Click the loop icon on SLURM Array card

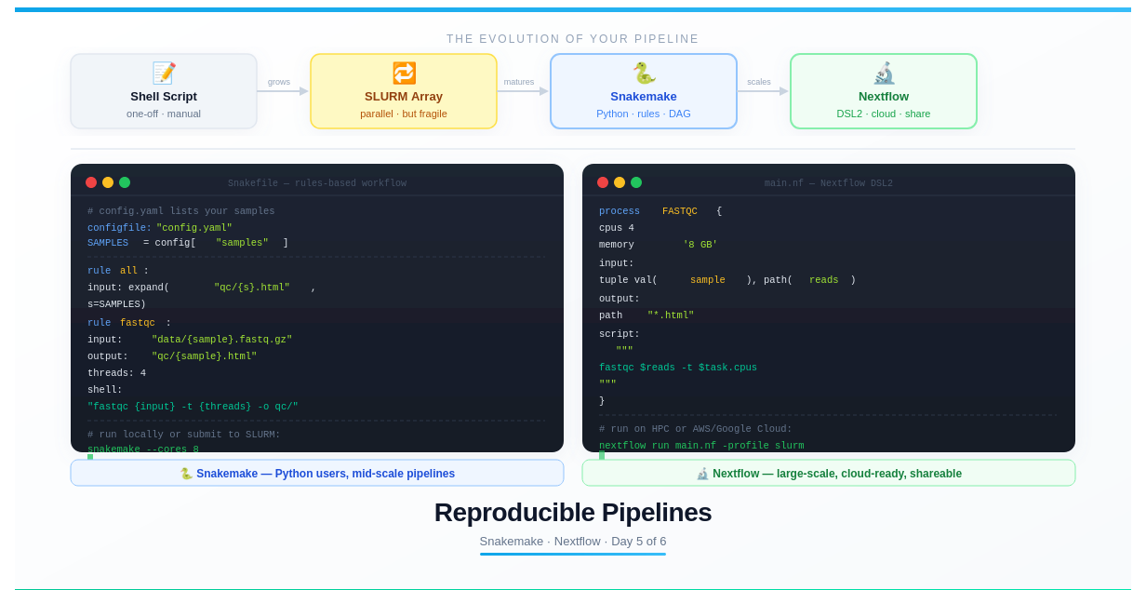404,74
